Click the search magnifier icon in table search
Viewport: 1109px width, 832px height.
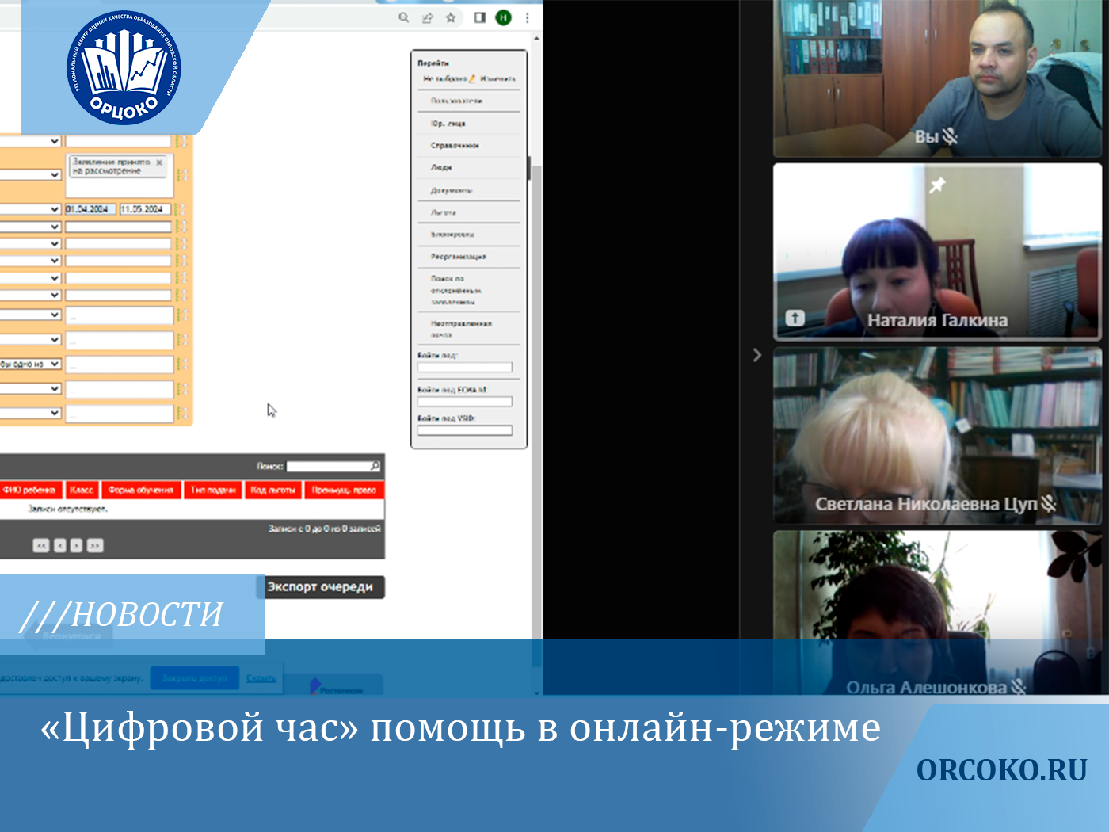375,466
